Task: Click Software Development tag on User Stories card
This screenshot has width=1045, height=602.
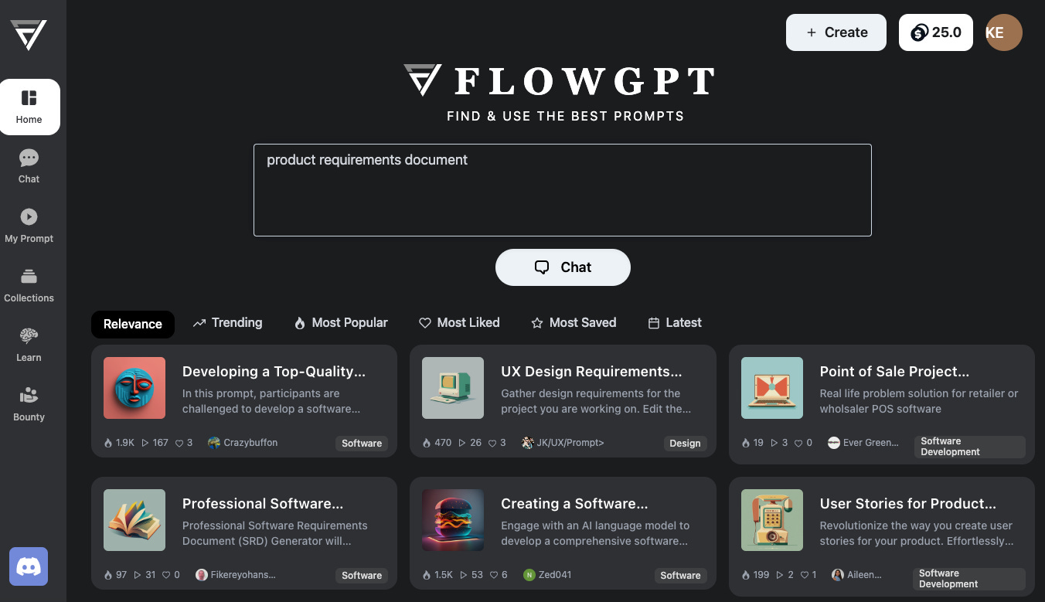Action: pyautogui.click(x=970, y=579)
